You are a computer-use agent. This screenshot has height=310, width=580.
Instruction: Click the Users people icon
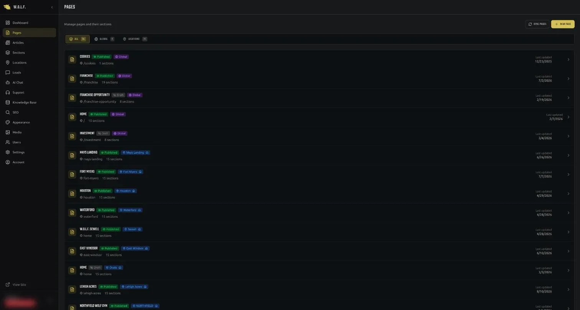pyautogui.click(x=8, y=142)
